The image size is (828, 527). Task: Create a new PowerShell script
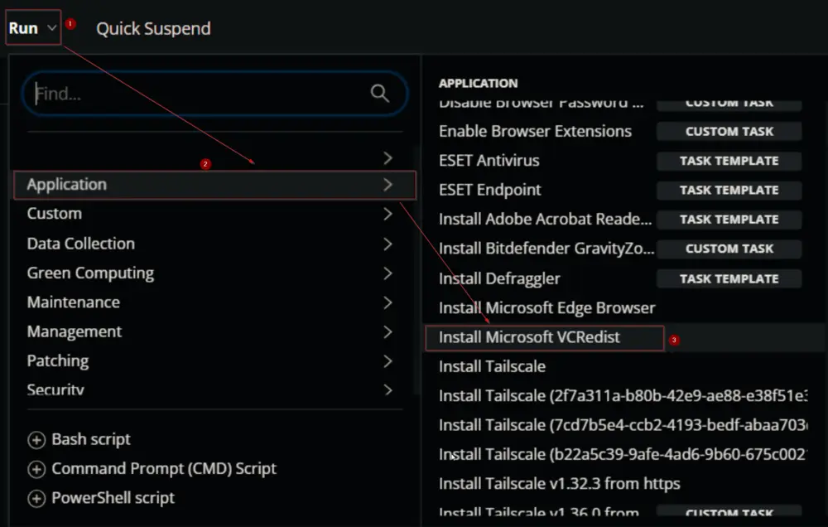[x=113, y=498]
